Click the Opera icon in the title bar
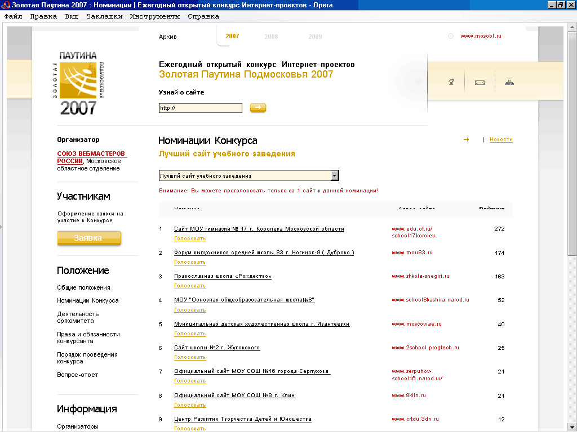Image resolution: width=577 pixels, height=432 pixels. (5, 5)
